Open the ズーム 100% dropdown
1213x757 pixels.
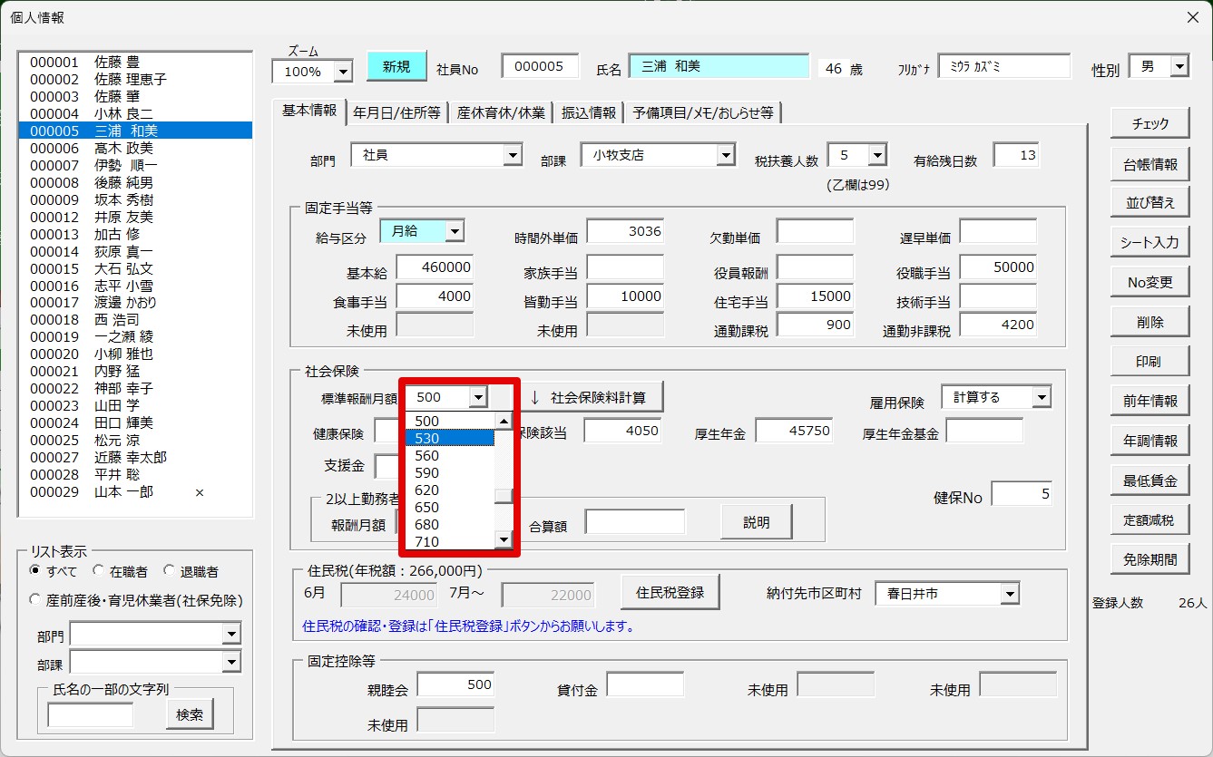pyautogui.click(x=343, y=71)
